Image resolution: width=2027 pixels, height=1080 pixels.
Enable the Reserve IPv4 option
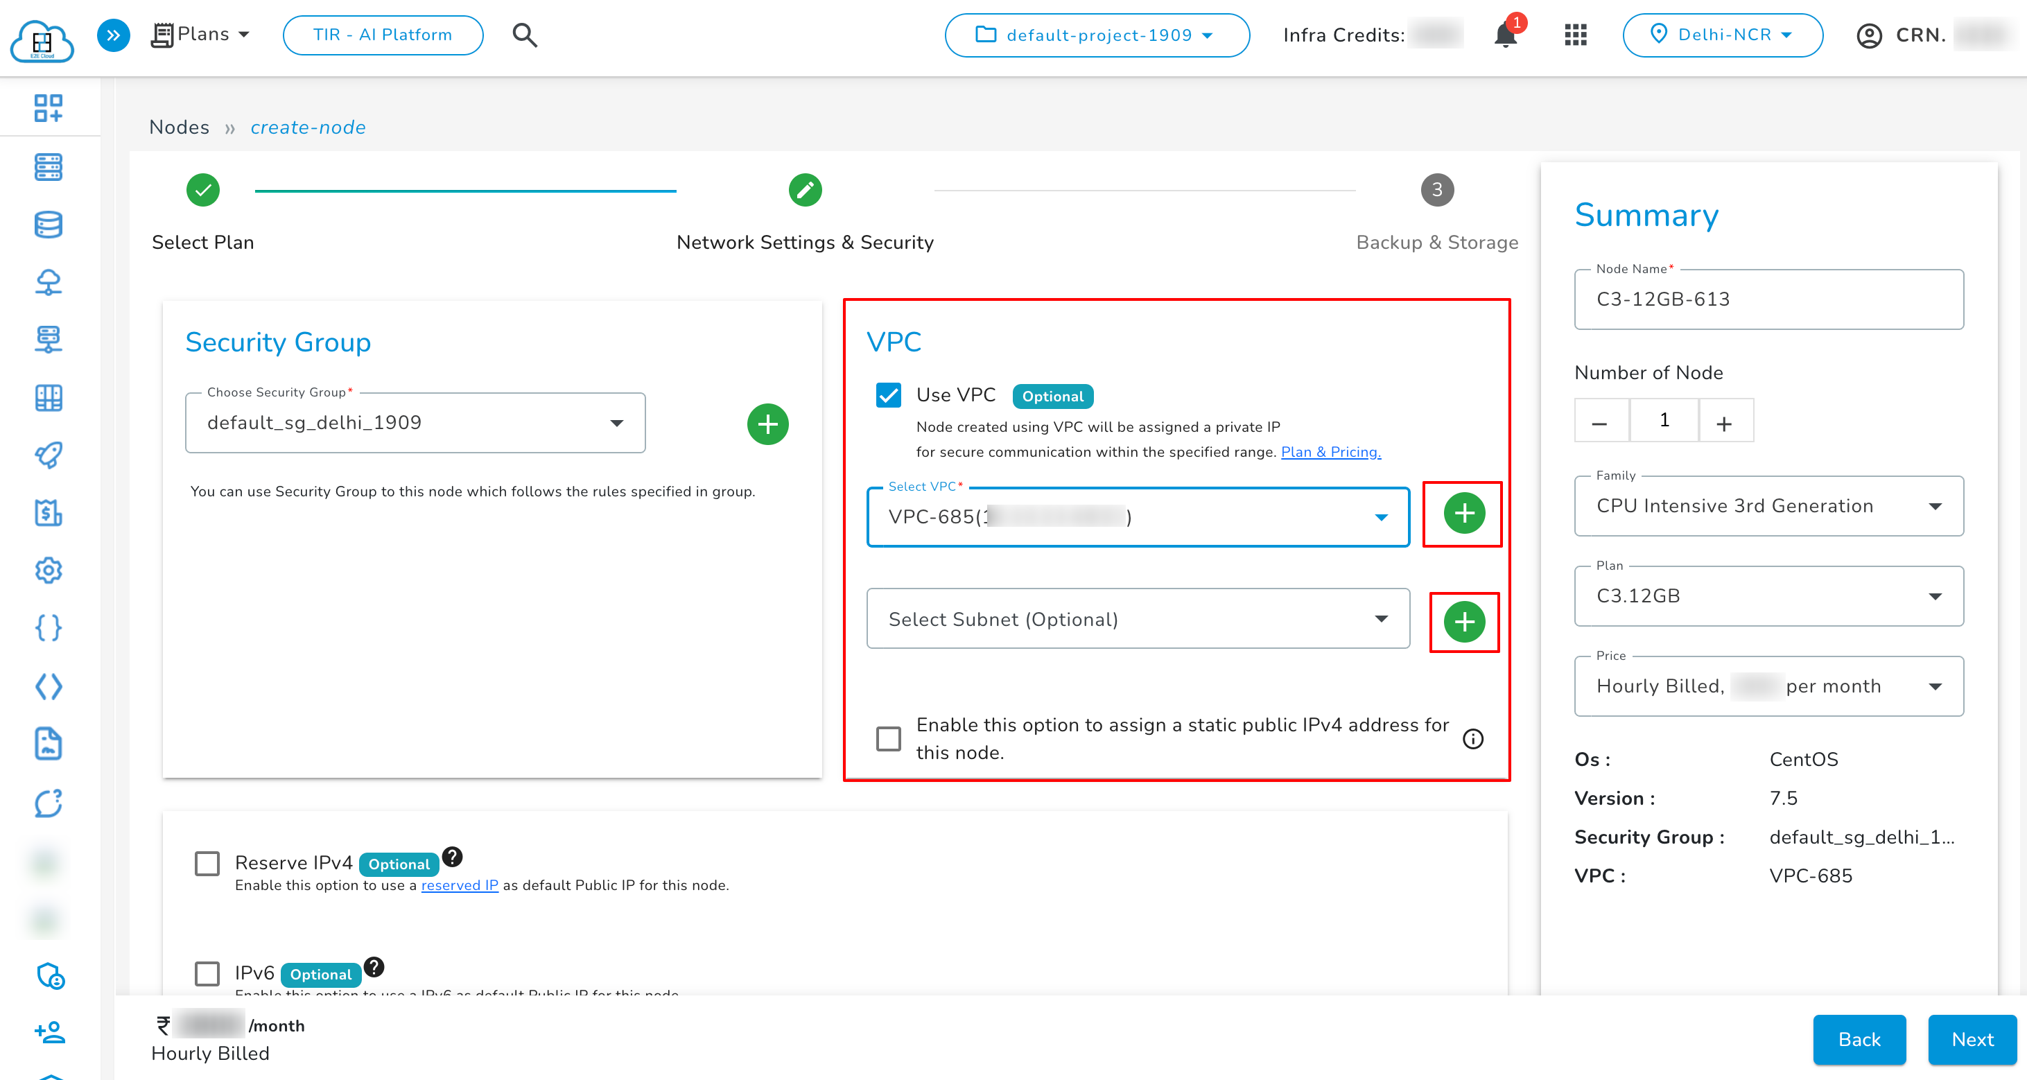tap(207, 863)
